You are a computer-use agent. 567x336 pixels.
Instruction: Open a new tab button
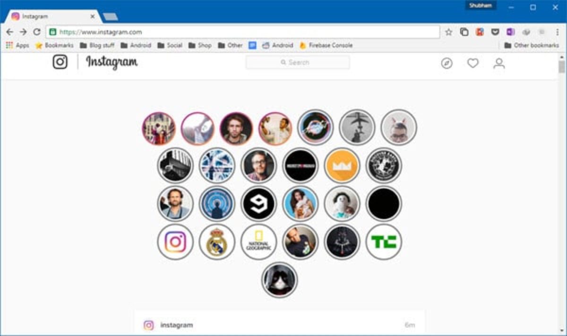click(x=111, y=17)
